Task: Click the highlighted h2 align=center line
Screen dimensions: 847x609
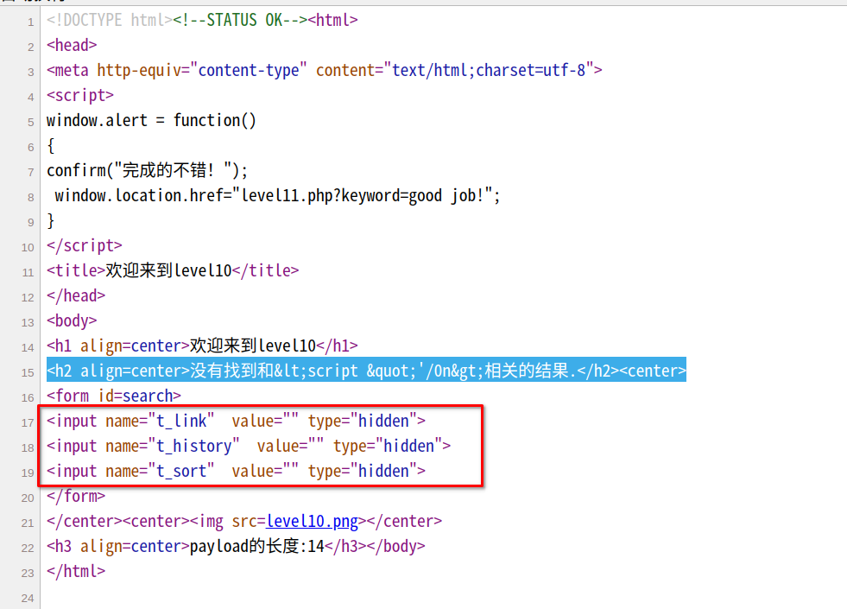Action: tap(366, 371)
